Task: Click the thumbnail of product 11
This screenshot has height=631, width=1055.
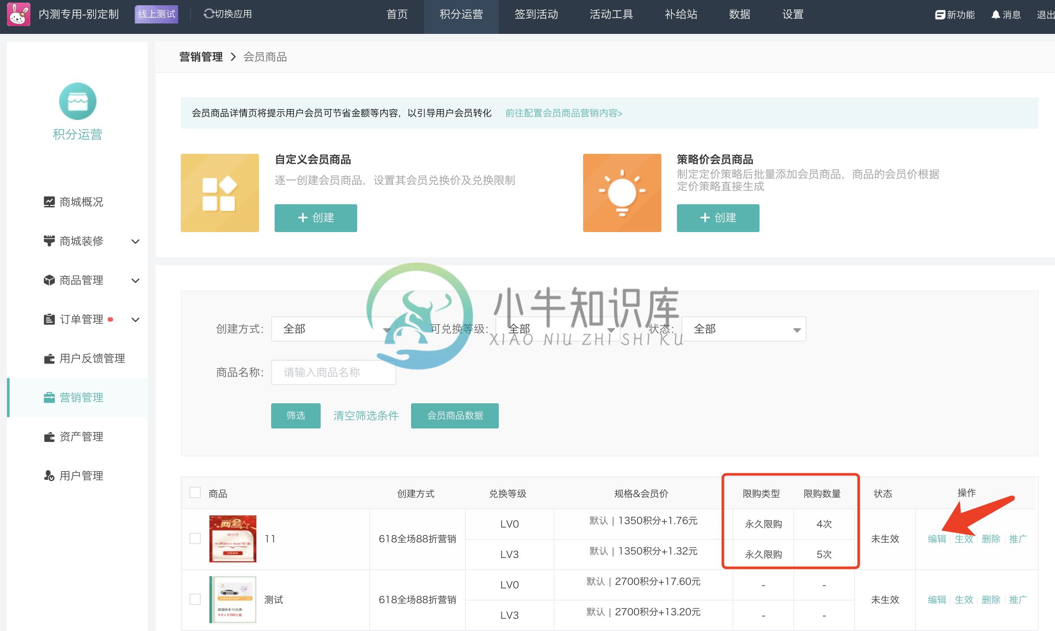Action: pyautogui.click(x=233, y=539)
